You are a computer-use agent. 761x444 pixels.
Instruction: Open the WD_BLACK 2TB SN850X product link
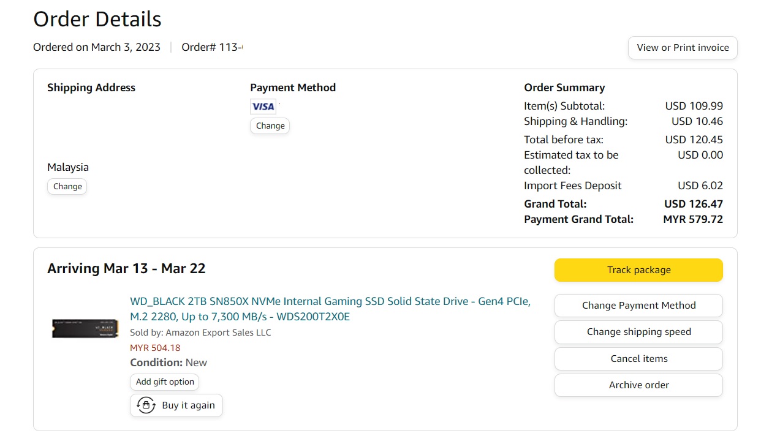(330, 309)
